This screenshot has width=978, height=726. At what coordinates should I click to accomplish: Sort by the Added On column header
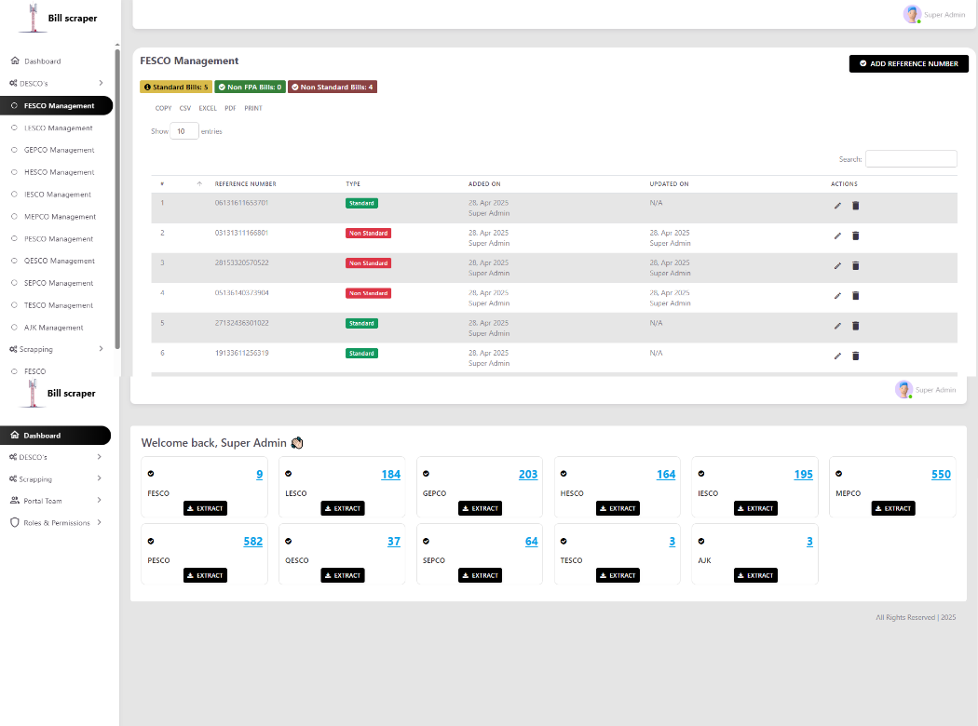coord(484,184)
